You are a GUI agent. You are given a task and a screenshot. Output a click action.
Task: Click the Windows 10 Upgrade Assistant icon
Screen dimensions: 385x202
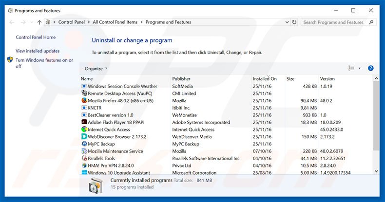pos(84,172)
